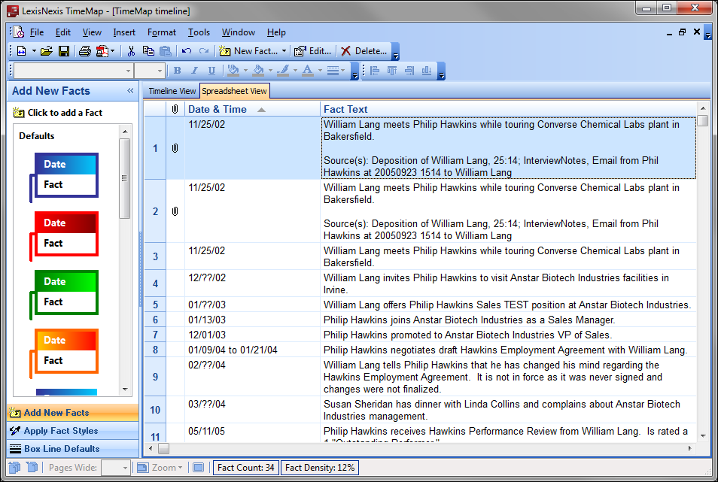Open the Add New Facts pane button
This screenshot has width=718, height=482.
(x=73, y=413)
